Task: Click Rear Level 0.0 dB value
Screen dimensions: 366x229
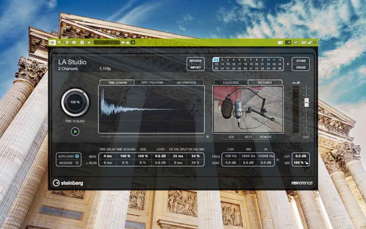Action: [x=160, y=163]
